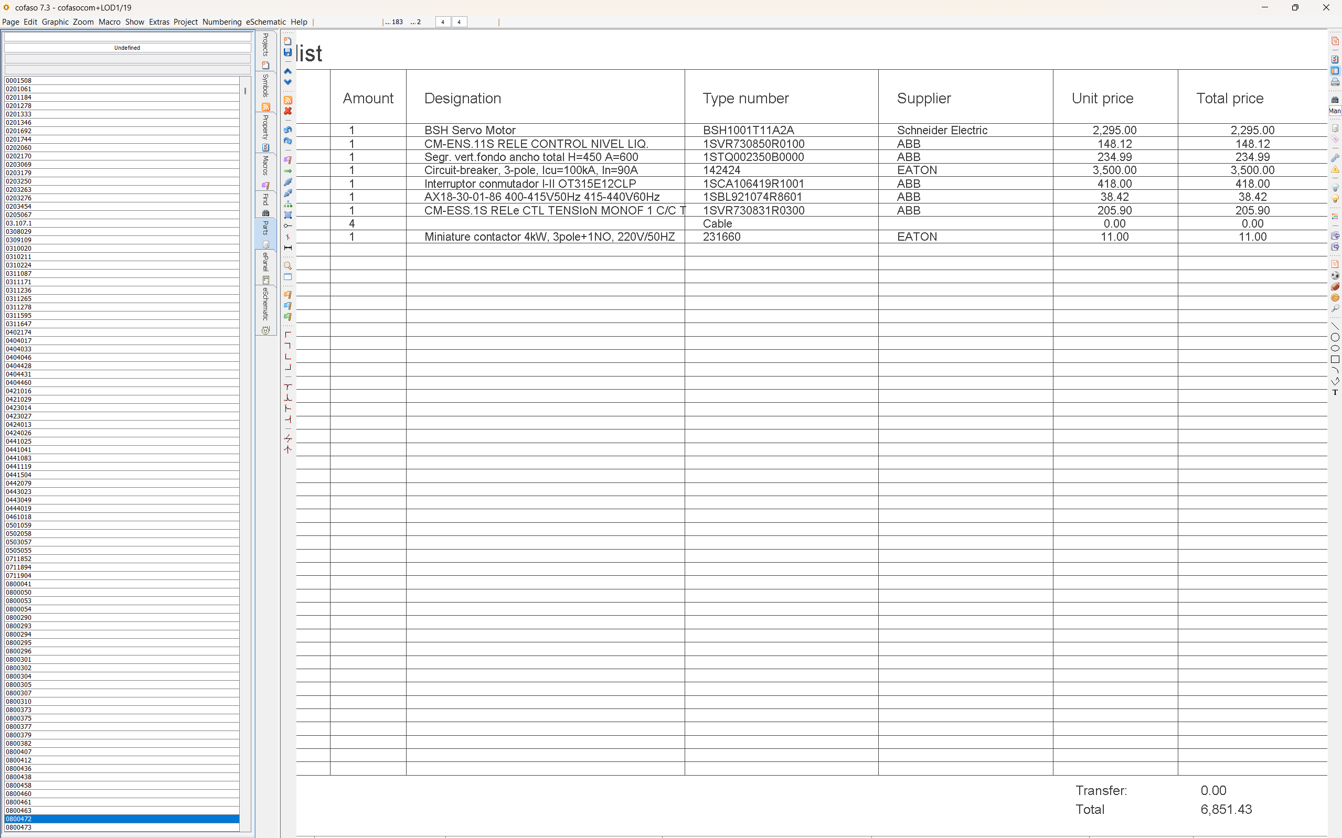Open the Symbols side tab
1342x838 pixels.
[265, 91]
